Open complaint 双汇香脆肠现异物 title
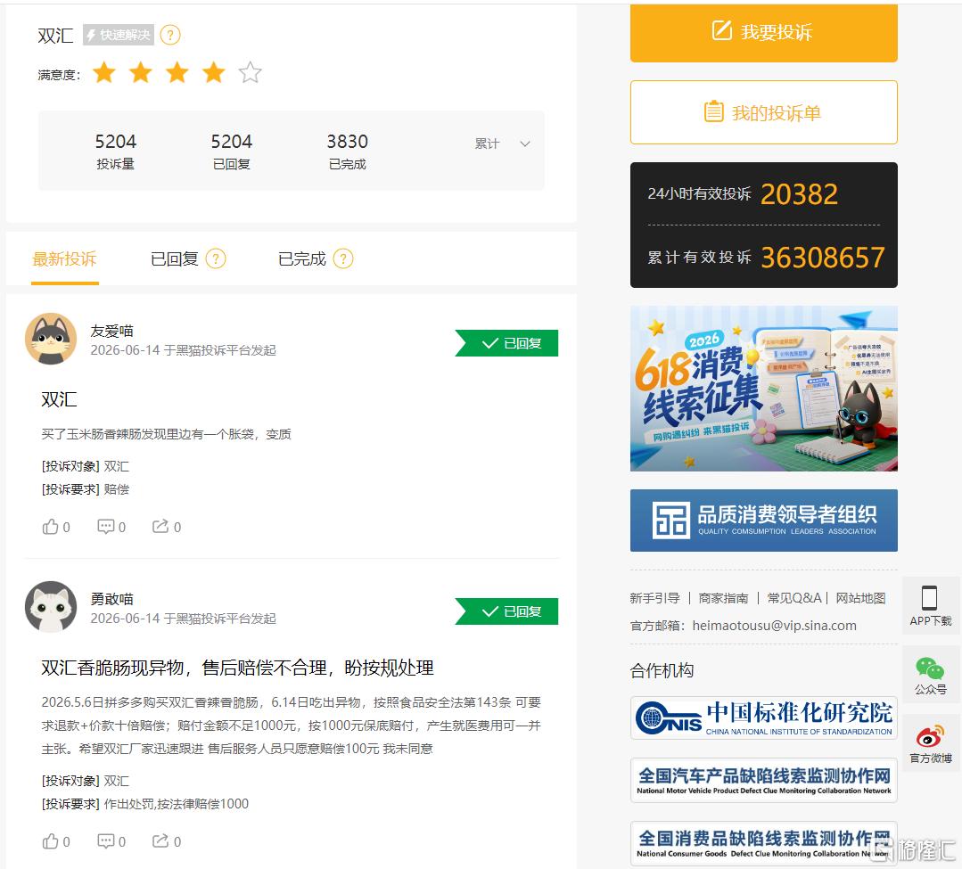 click(237, 668)
